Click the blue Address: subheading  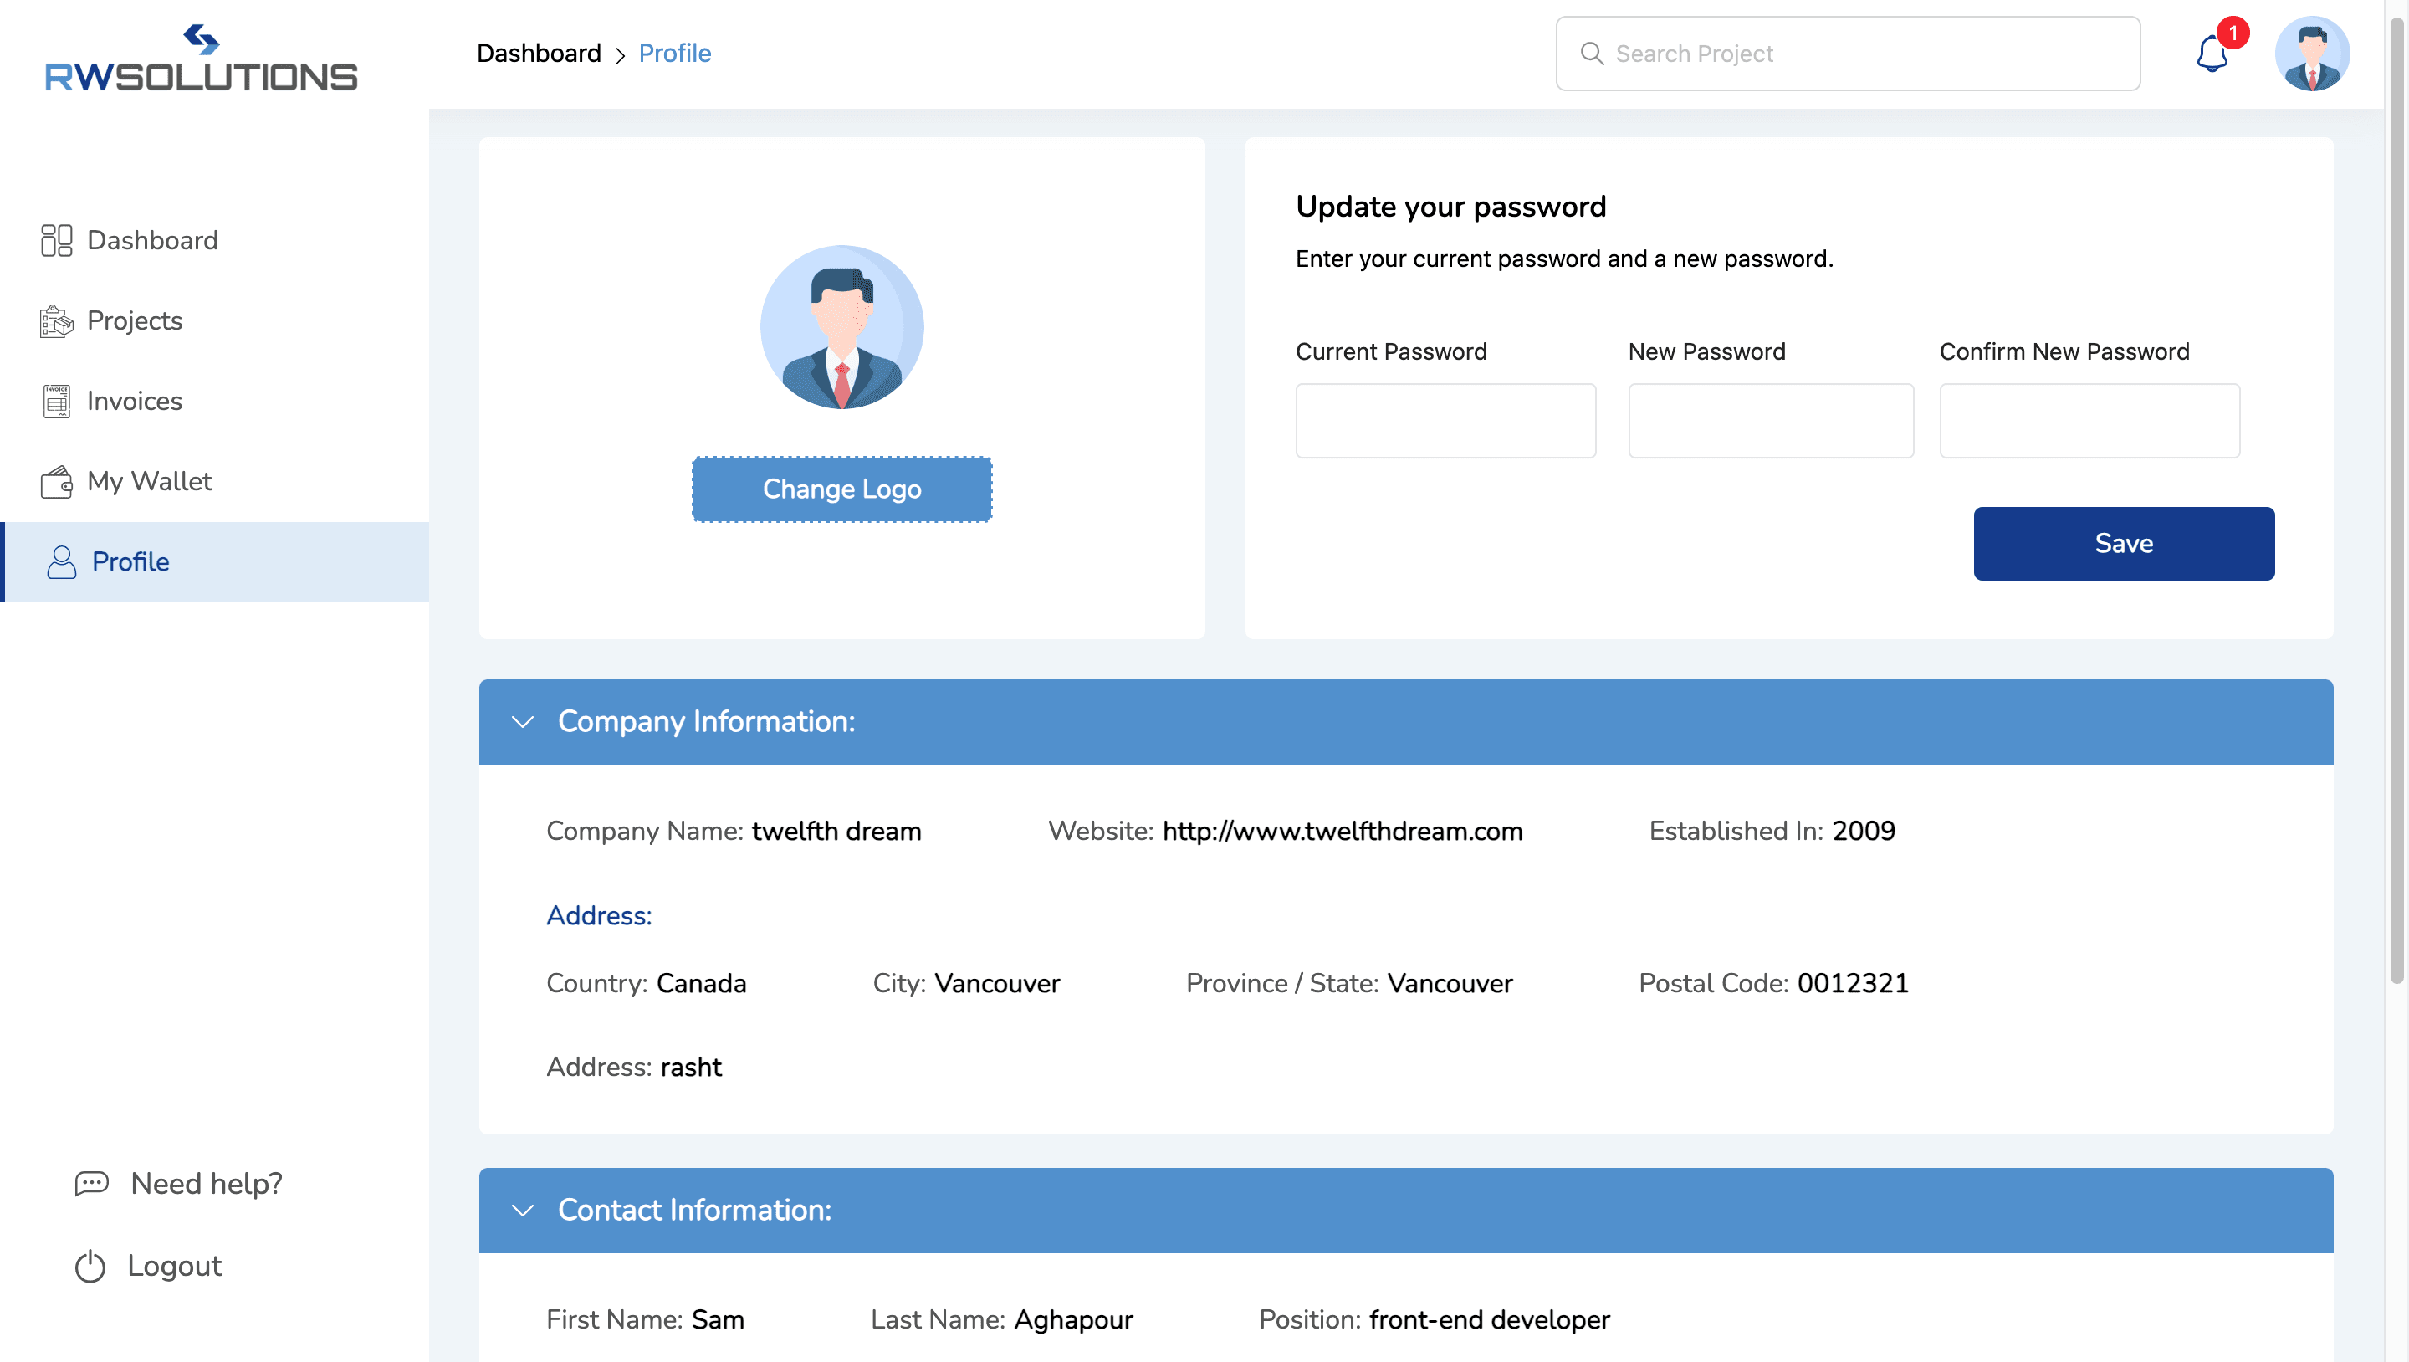coord(599,916)
